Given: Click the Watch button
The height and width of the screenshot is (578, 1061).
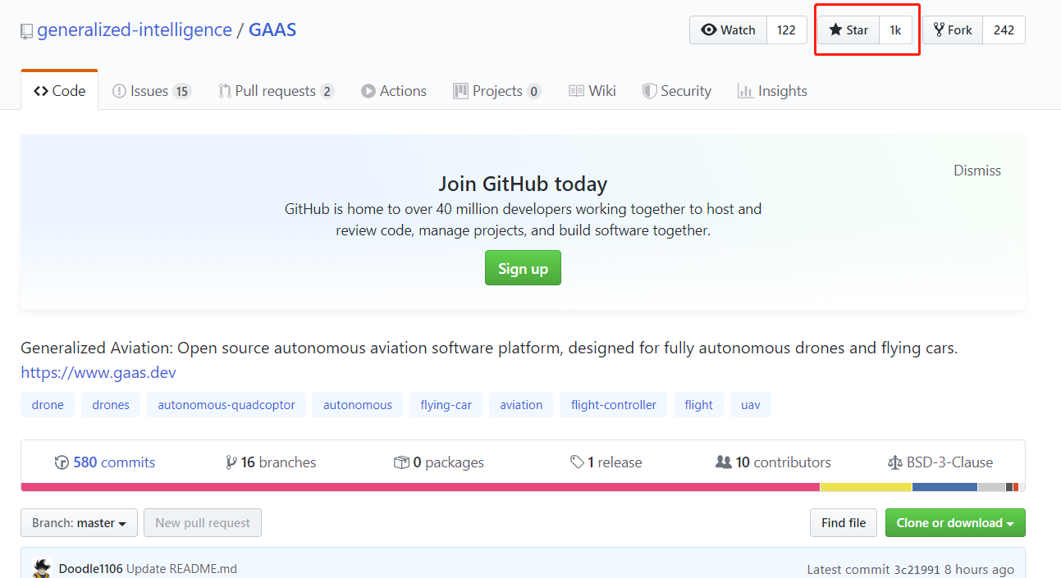Looking at the screenshot, I should (x=728, y=30).
